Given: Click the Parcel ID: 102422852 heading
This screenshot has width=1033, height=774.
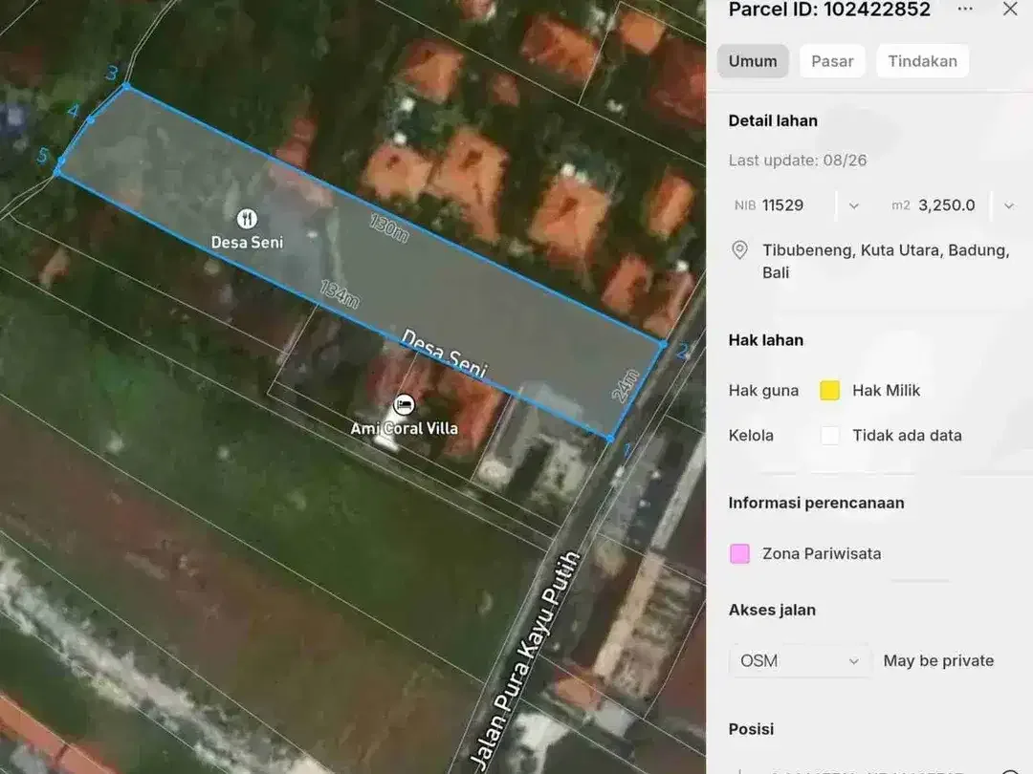Looking at the screenshot, I should pos(829,10).
